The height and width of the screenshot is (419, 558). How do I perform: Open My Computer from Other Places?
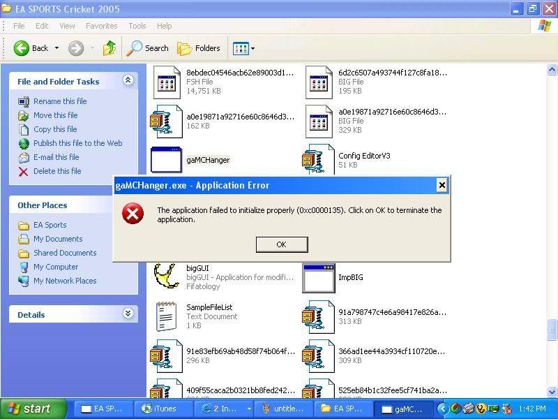click(x=56, y=267)
